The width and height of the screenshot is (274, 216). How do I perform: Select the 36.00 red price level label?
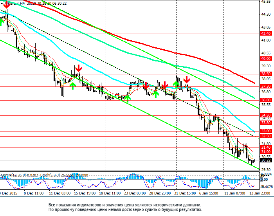pos(266,100)
